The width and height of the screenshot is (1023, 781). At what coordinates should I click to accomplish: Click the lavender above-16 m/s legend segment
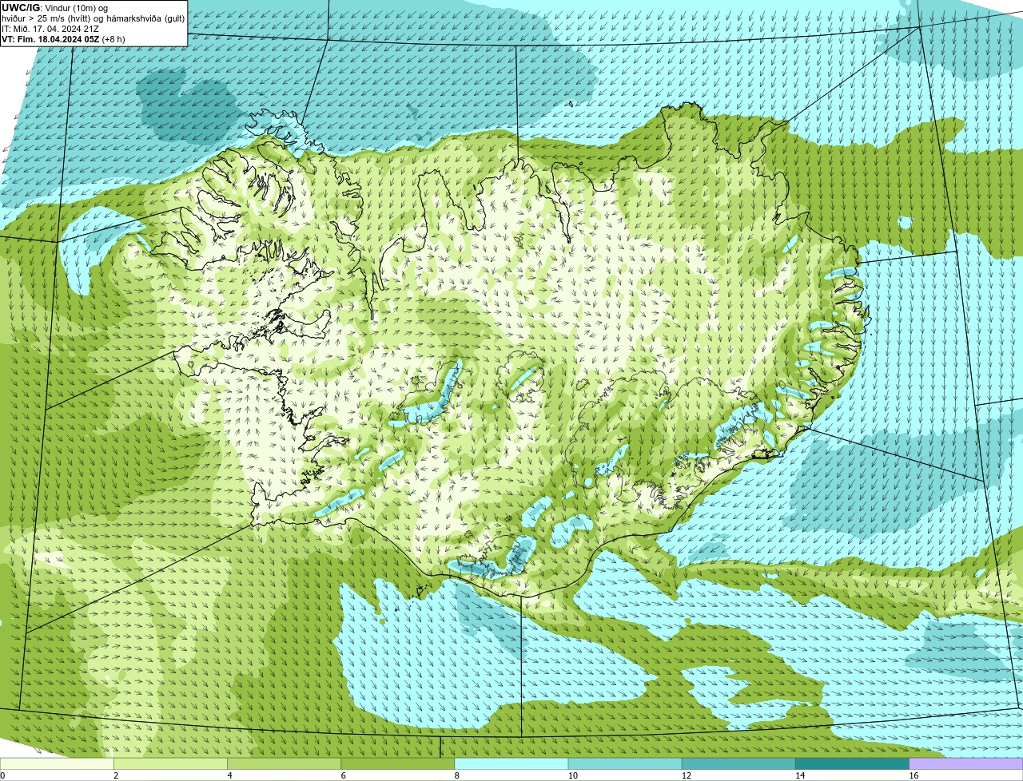tap(966, 763)
